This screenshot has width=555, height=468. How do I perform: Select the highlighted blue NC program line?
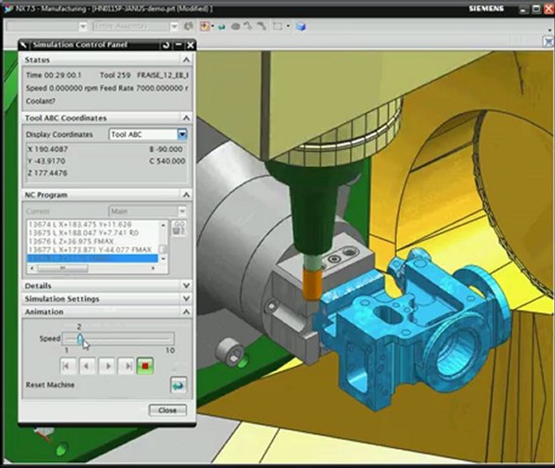point(92,259)
